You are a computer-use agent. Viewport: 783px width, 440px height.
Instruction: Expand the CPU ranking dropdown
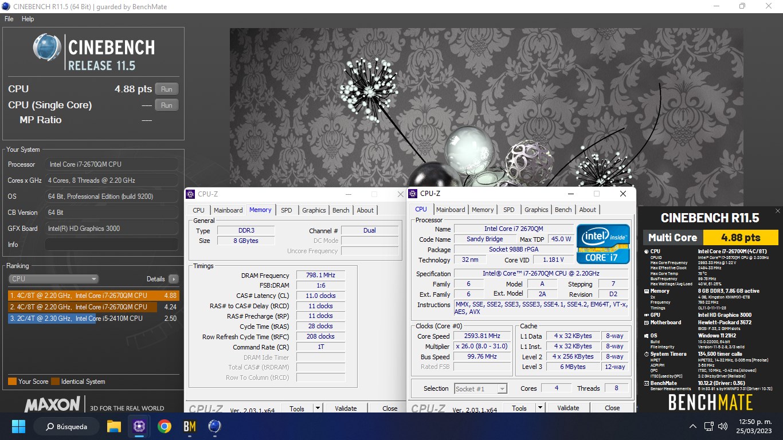[x=54, y=279]
